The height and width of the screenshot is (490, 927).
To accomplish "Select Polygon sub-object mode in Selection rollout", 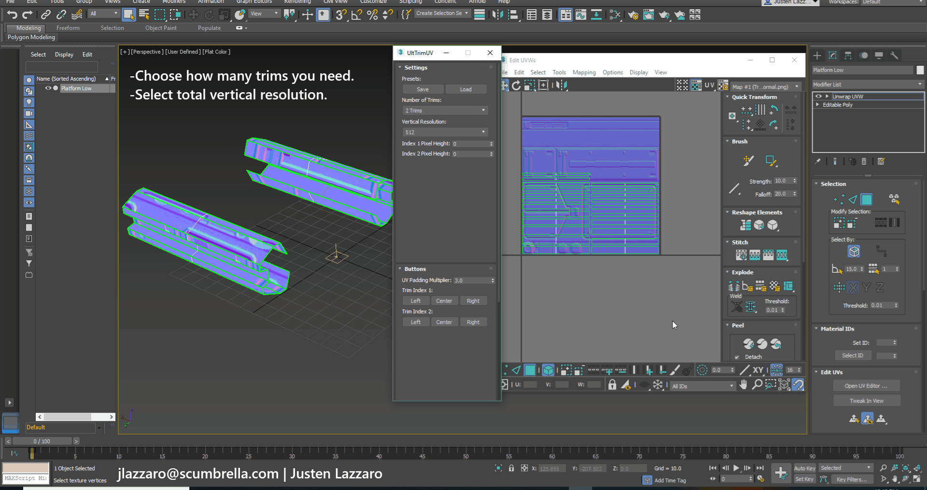I will [867, 199].
